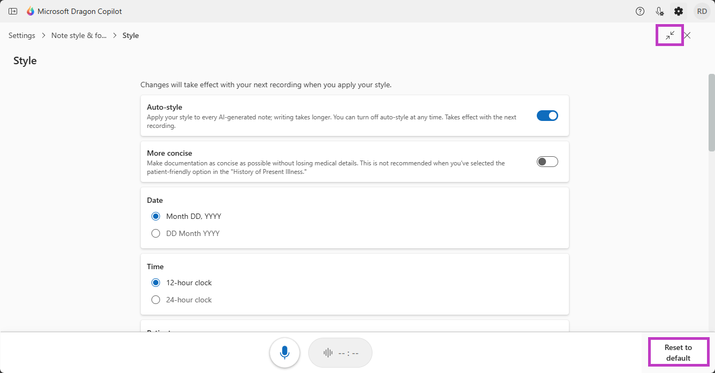
Task: Choose the 24-hour clock option
Action: click(156, 300)
